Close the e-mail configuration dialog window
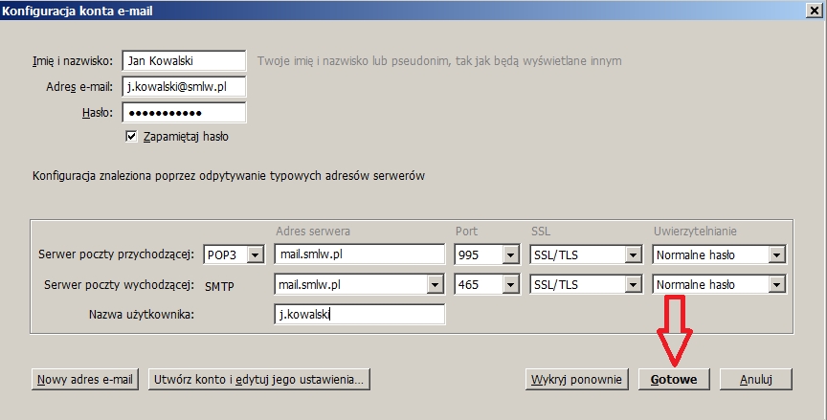The height and width of the screenshot is (420, 827). pos(813,11)
